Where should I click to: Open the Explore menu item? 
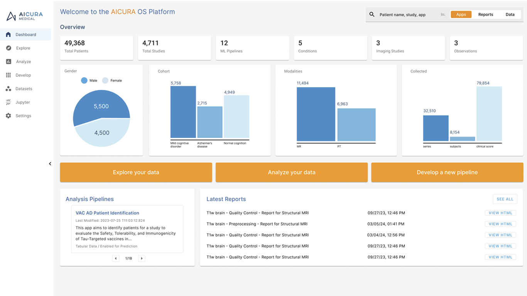pos(25,48)
